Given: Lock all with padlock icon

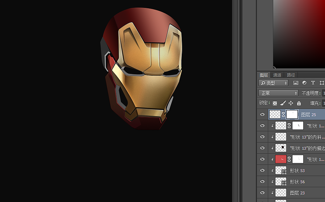Looking at the screenshot, I should click(299, 103).
